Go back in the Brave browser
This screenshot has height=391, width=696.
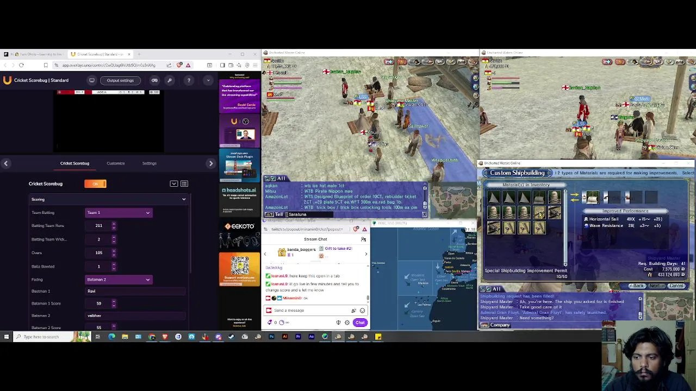5,65
